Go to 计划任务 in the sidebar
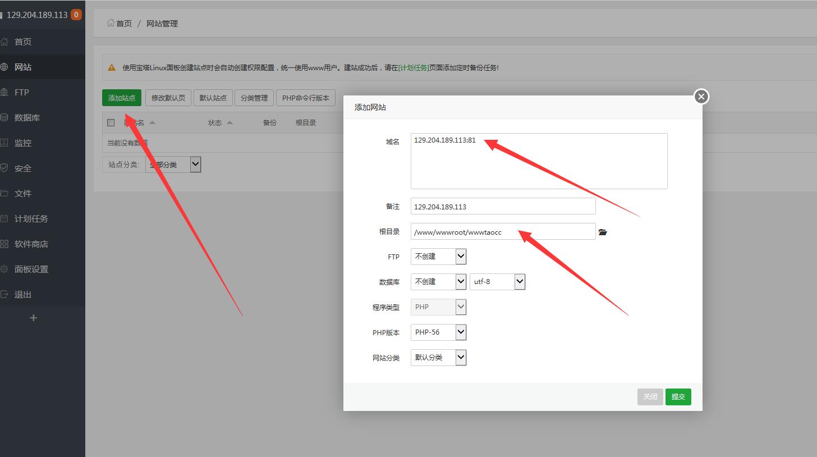Viewport: 817px width, 457px height. [31, 218]
